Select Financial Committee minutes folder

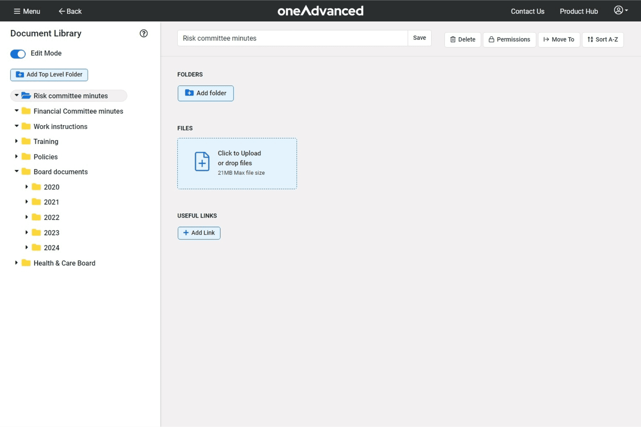coord(78,111)
